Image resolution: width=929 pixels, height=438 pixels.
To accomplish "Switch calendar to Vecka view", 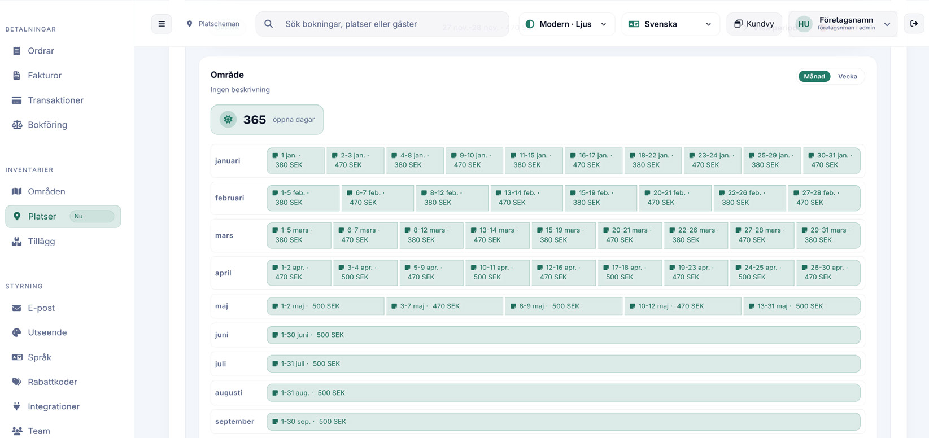I will [x=847, y=77].
